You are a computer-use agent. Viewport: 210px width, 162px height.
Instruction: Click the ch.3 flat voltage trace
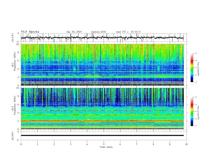[x=102, y=136]
